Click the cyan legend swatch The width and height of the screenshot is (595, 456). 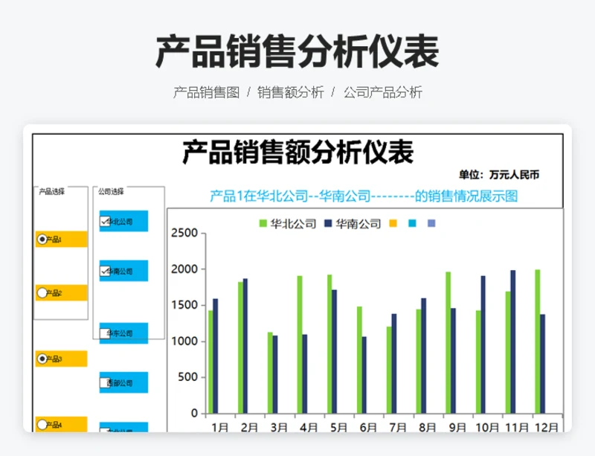click(412, 223)
